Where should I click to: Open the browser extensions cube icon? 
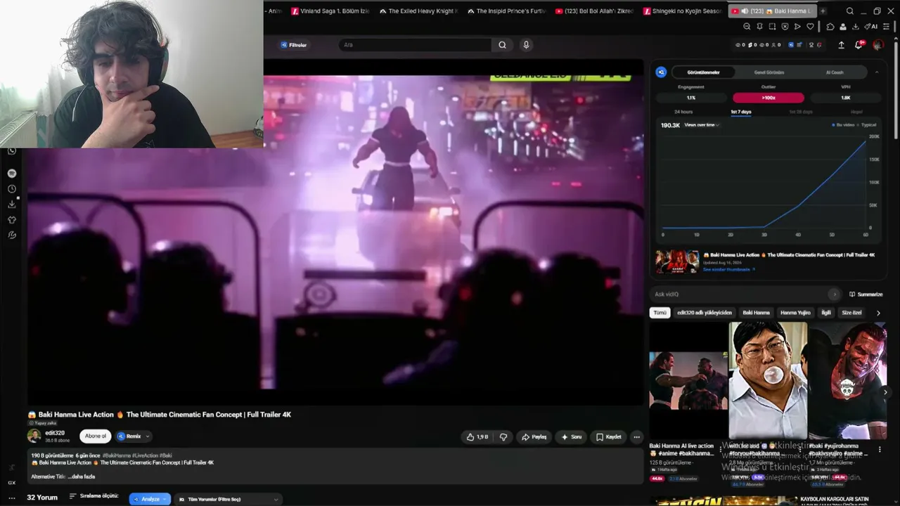[x=830, y=27]
